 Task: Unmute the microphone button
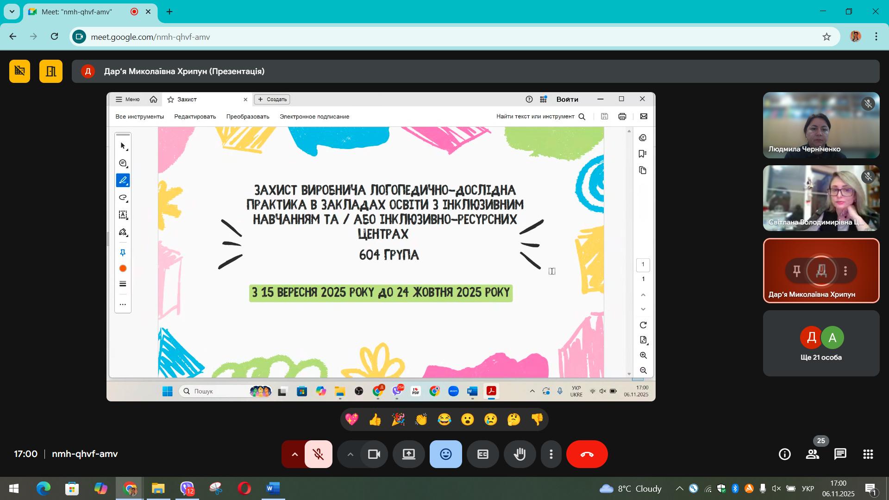319,454
